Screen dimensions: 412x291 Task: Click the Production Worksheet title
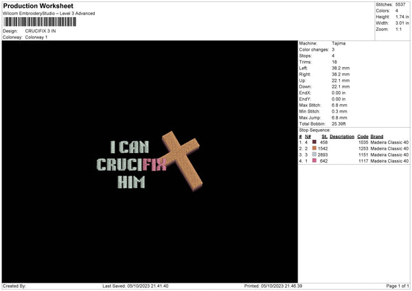click(38, 5)
